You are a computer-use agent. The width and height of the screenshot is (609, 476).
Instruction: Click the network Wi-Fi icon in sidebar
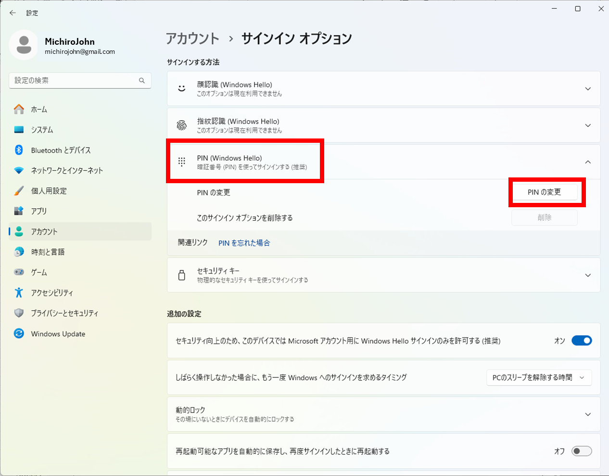(x=19, y=171)
